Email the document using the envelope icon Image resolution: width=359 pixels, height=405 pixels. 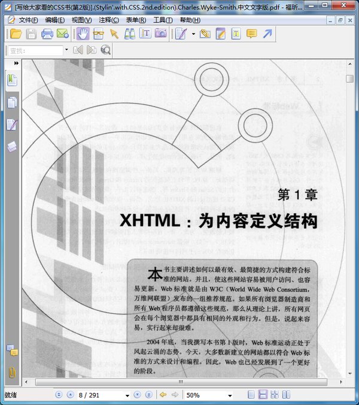pos(63,34)
